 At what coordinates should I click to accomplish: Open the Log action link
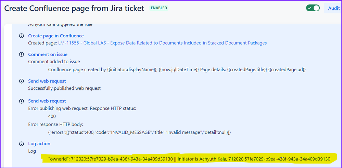click(x=39, y=144)
